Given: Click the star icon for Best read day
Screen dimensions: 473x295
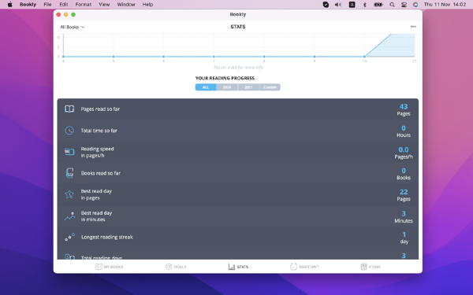Looking at the screenshot, I should click(69, 194).
